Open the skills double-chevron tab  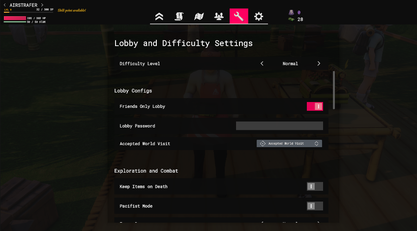[159, 16]
